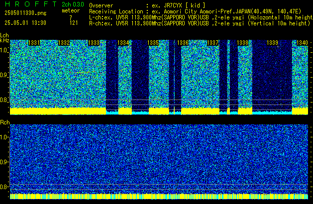
Task: Click time marker 1335
Action: pos(153,43)
